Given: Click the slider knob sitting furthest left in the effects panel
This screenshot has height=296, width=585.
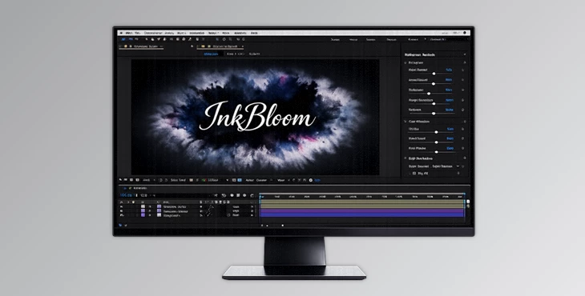Looking at the screenshot, I should (429, 94).
